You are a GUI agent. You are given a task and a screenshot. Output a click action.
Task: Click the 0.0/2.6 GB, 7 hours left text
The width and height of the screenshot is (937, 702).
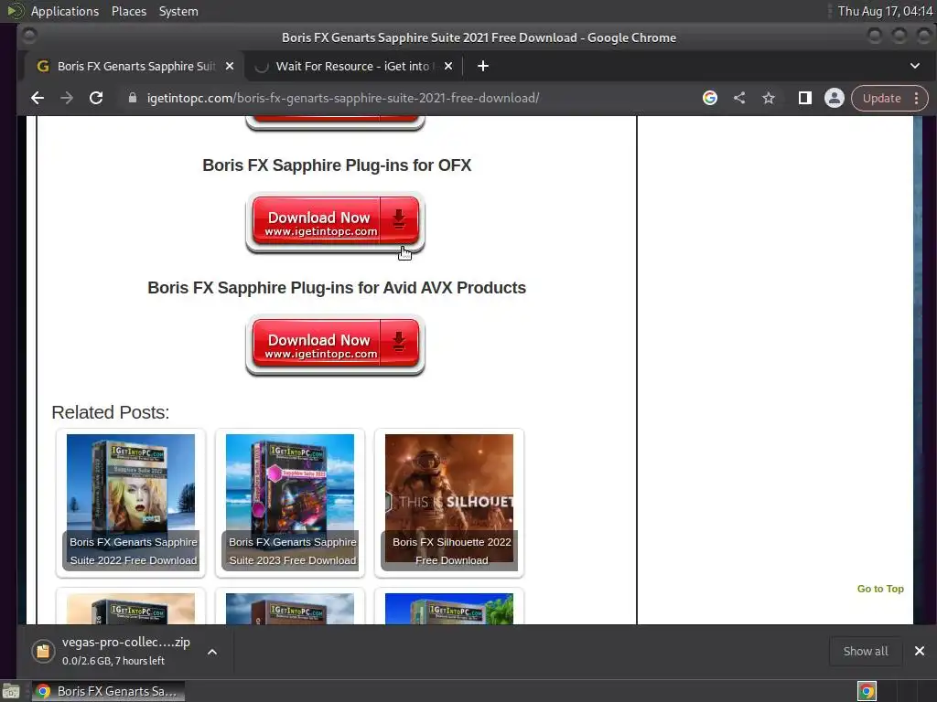tap(113, 661)
